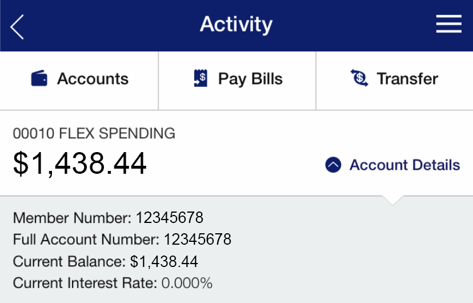Click the 00010 FLEX SPENDING account name
473x303 pixels.
94,133
